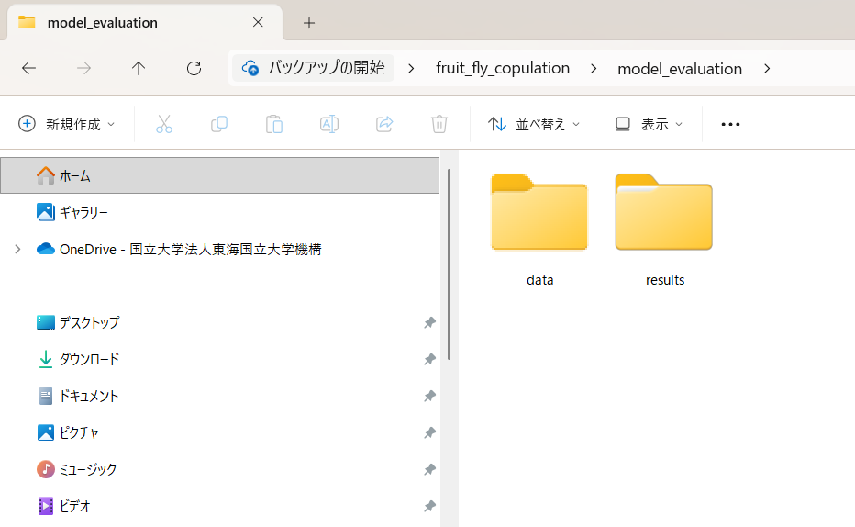Unpin ダウンロード using its pin icon
Screen dimensions: 855x527
click(429, 360)
